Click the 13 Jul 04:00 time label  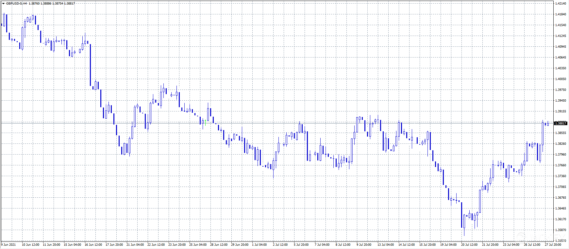385,244
